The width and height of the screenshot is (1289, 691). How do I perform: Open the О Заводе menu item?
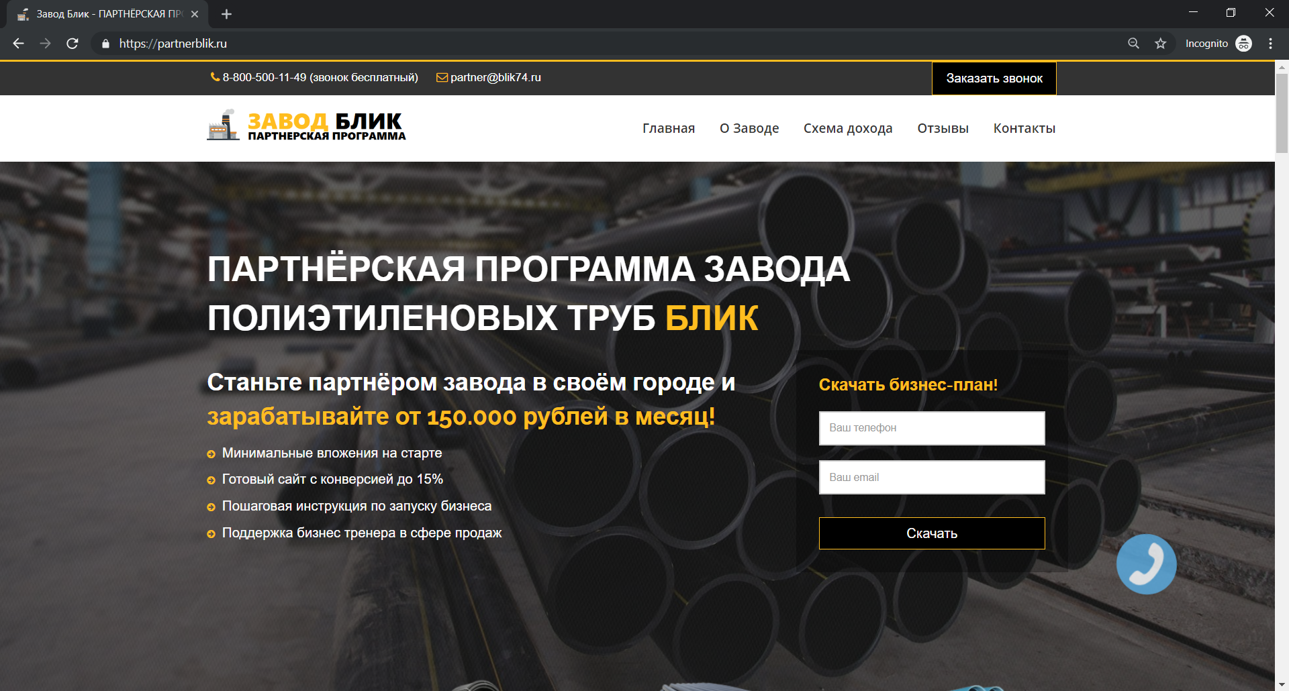tap(749, 128)
